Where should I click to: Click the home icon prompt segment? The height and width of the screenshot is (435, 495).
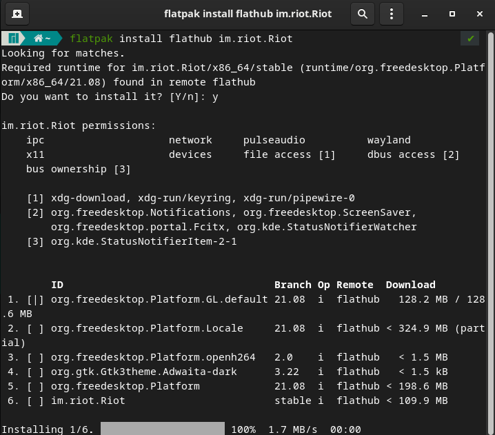[x=42, y=39]
